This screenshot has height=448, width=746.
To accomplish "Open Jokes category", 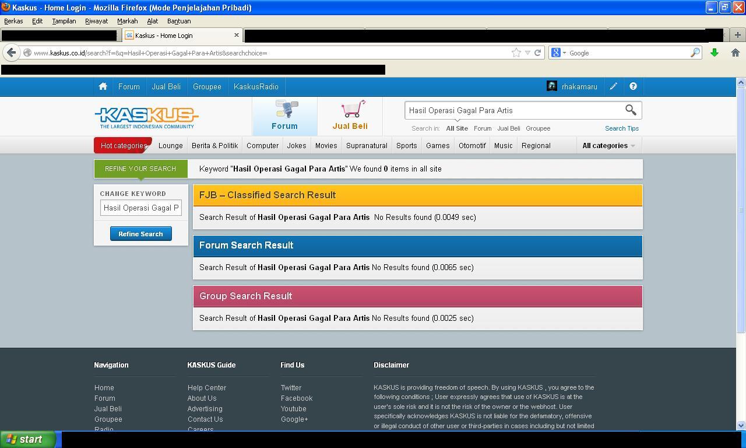I will [x=297, y=146].
